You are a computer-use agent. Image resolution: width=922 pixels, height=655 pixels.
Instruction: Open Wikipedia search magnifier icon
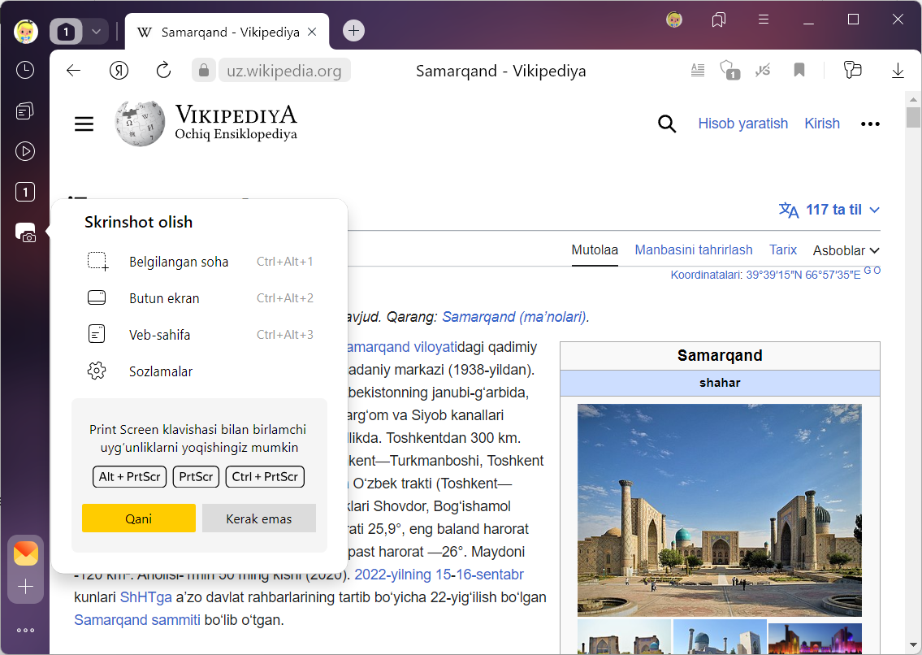(x=667, y=124)
